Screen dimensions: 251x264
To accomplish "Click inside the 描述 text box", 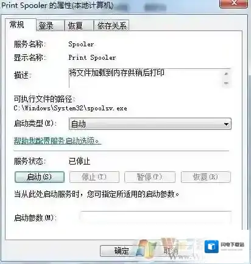I will pyautogui.click(x=146, y=78).
